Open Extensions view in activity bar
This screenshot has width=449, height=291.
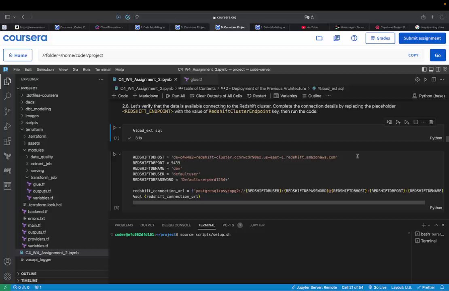pos(7,141)
